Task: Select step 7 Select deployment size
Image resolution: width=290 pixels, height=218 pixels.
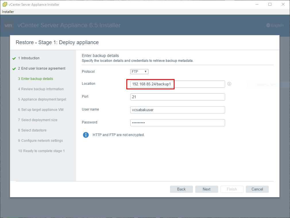Action: point(38,120)
